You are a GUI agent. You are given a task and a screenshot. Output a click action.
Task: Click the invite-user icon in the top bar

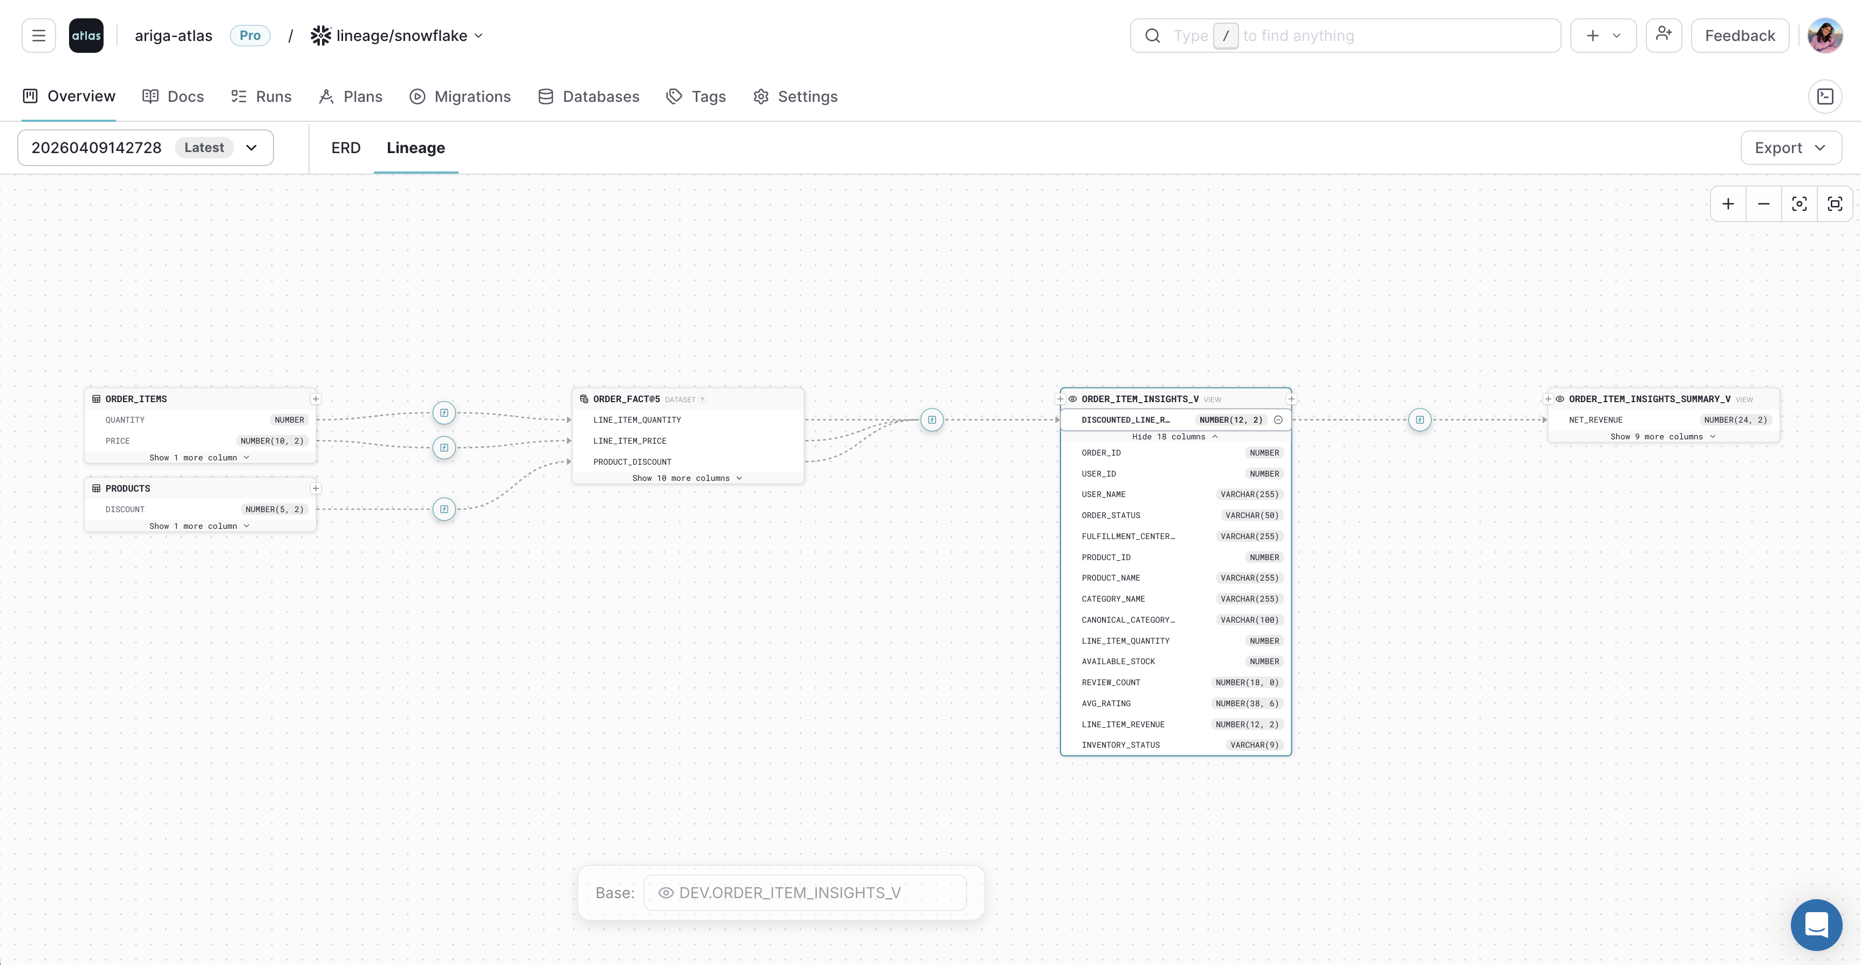click(x=1663, y=35)
